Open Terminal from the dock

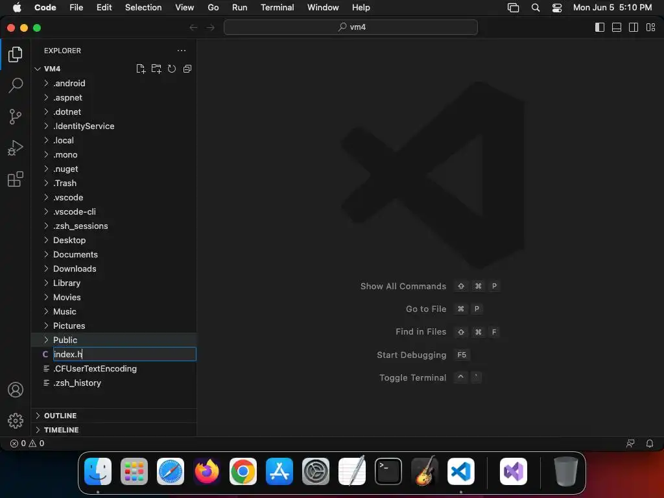point(388,471)
